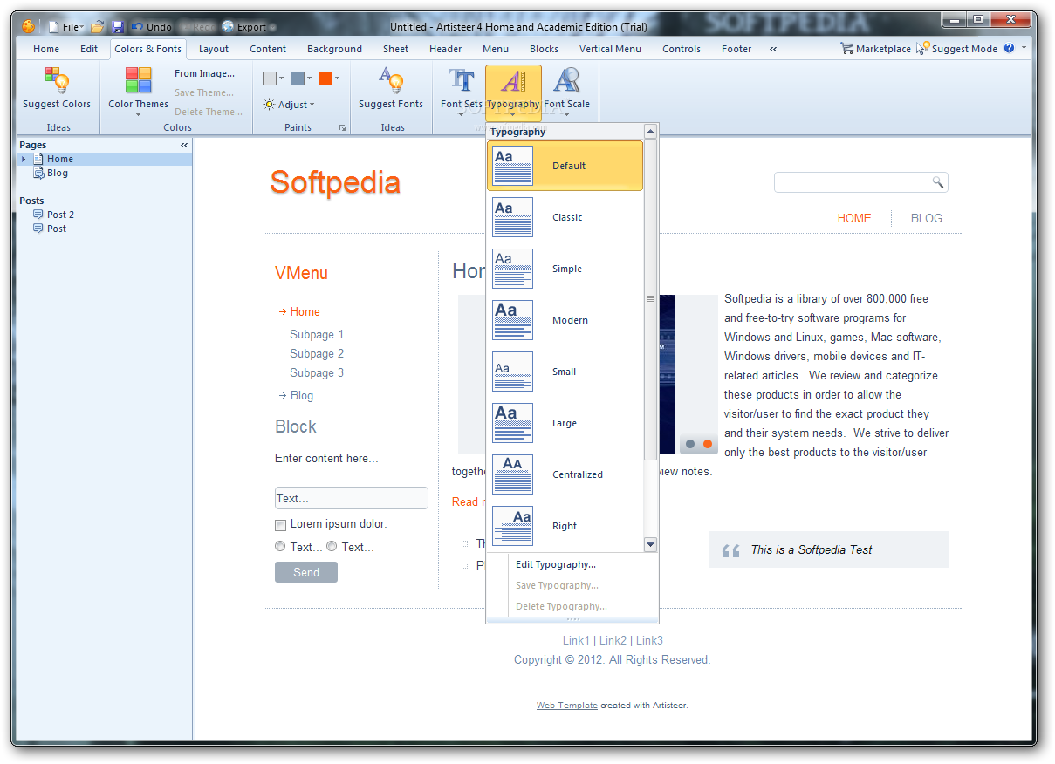Open the Blocks ribbon tab
Viewport: 1055px width, 764px height.
coord(544,49)
